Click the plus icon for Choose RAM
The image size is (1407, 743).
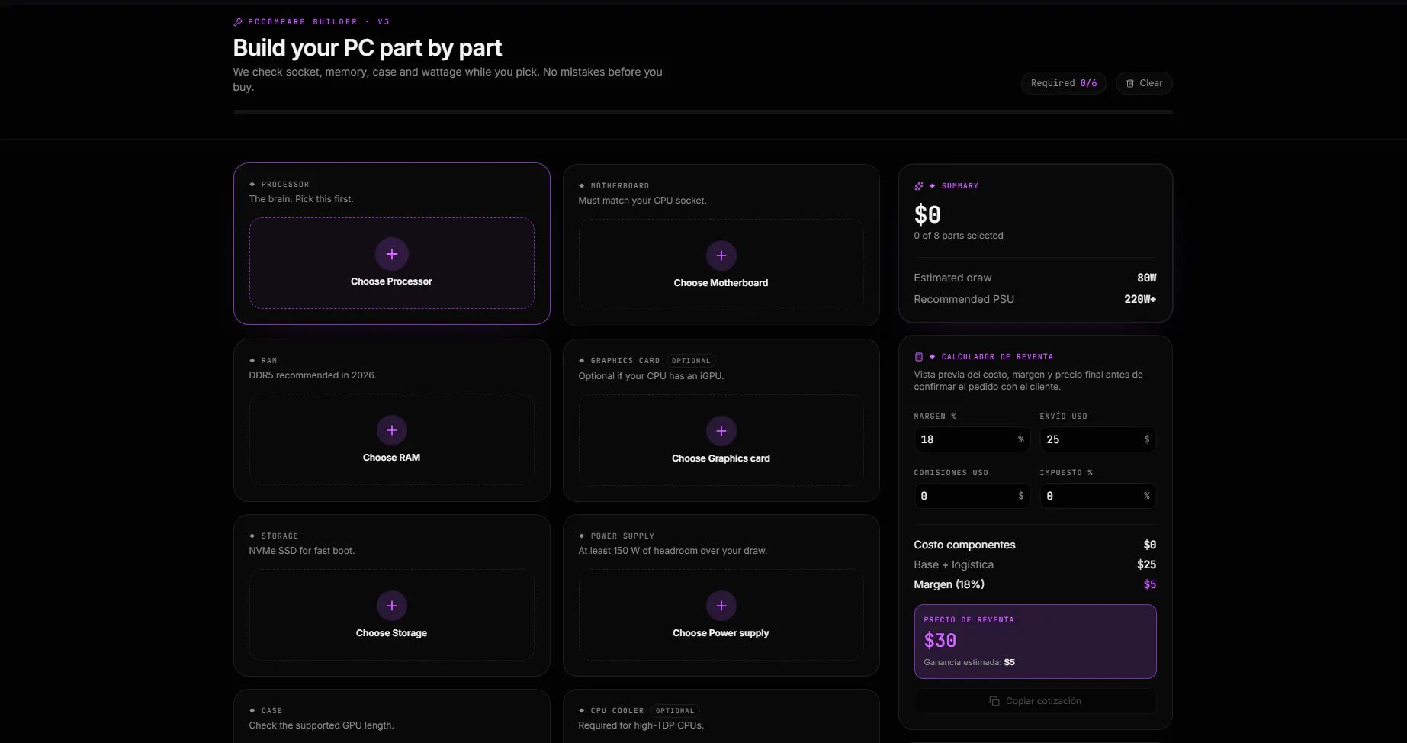(x=391, y=430)
